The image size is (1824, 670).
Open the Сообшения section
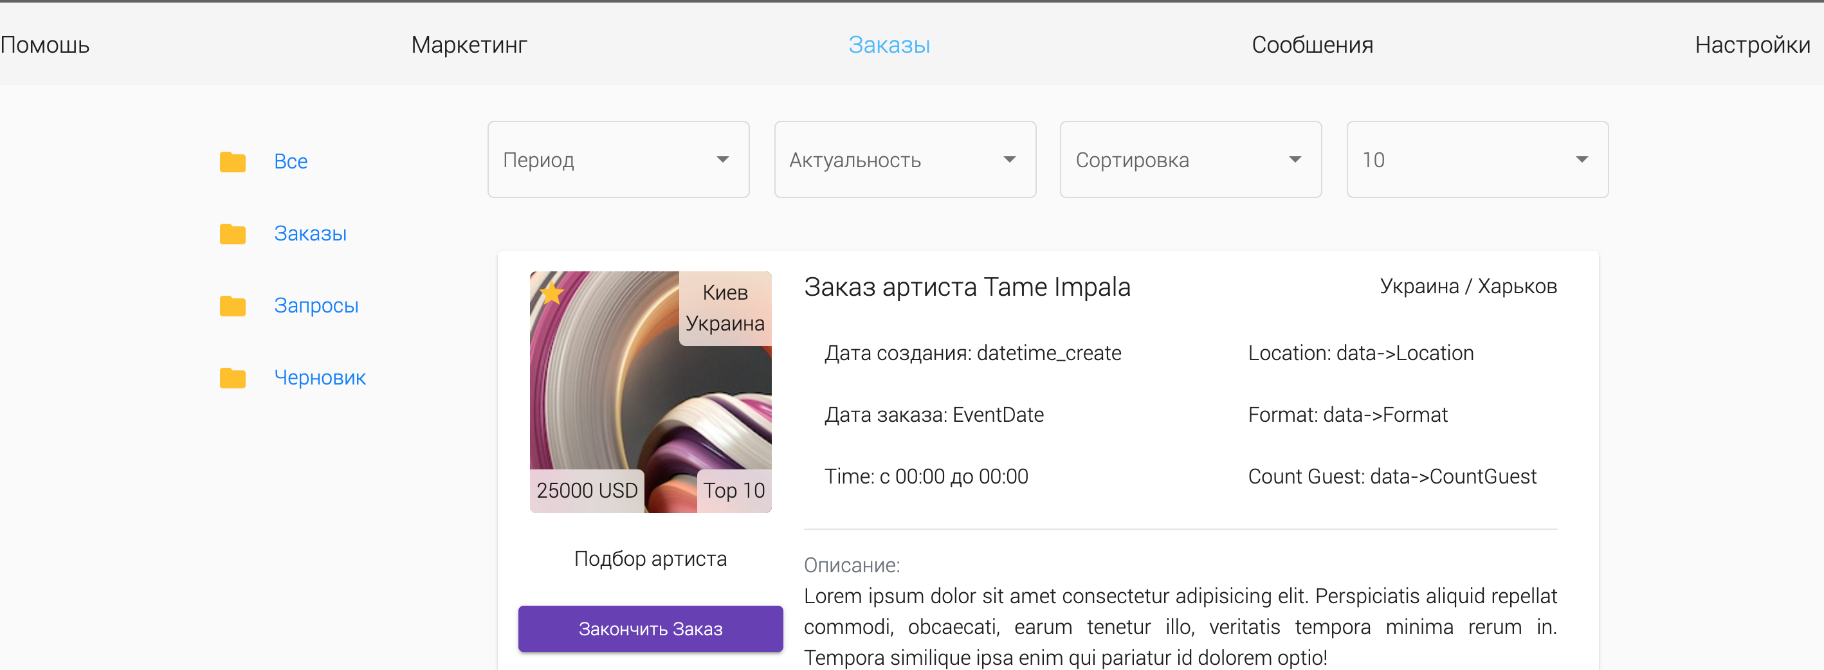[1312, 44]
